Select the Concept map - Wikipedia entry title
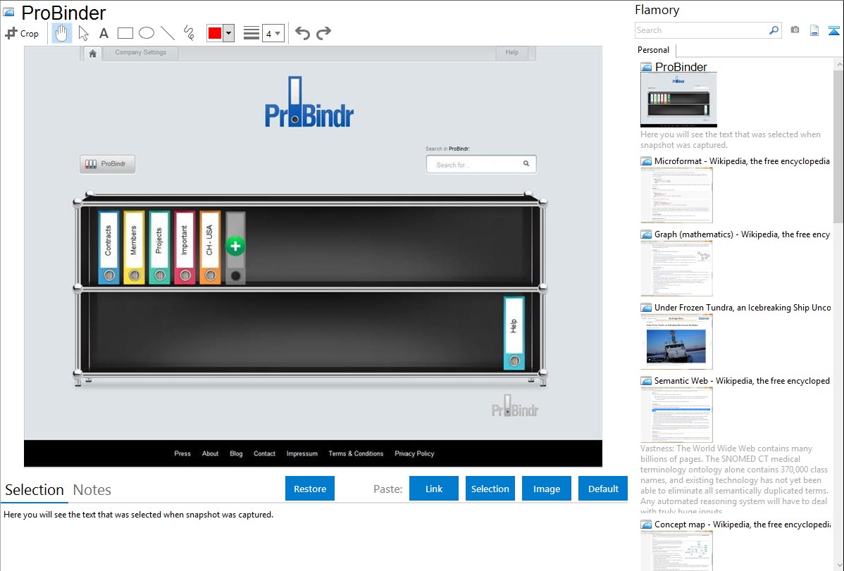The width and height of the screenshot is (844, 571). point(743,524)
